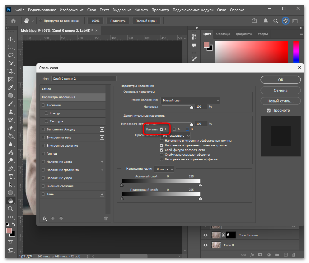The height and width of the screenshot is (263, 309).
Task: Select the Eyedropper tool
Action: tap(11, 87)
